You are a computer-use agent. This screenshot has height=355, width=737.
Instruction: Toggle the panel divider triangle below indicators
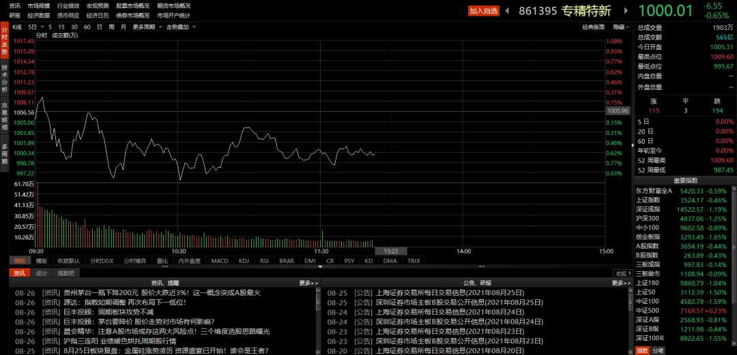point(321,266)
